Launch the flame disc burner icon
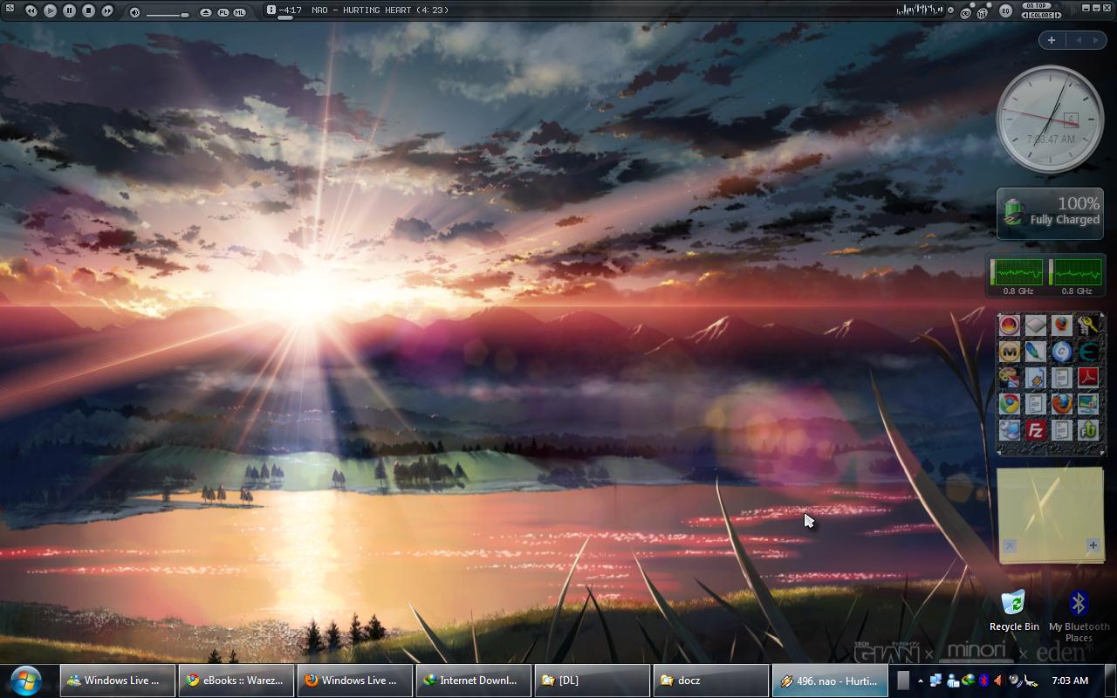The height and width of the screenshot is (698, 1117). [1010, 325]
